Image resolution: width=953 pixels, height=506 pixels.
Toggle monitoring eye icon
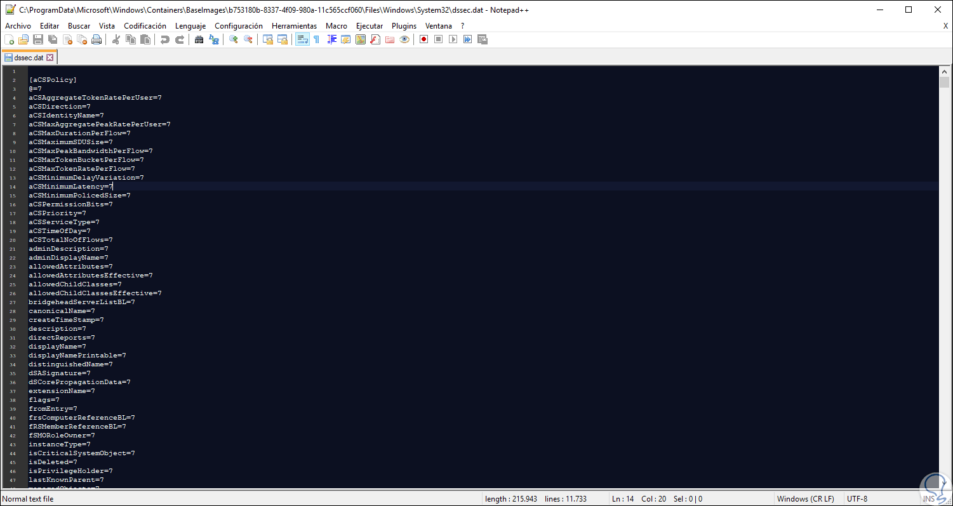point(404,39)
